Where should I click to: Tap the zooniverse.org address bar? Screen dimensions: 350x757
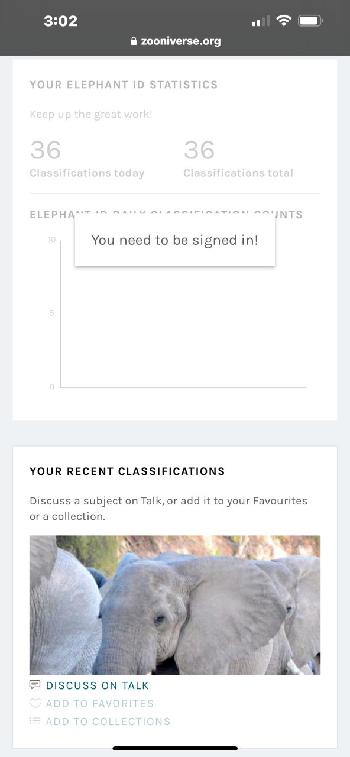click(175, 41)
